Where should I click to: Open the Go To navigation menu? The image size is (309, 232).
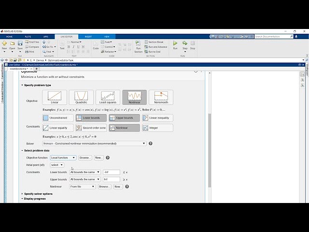(x=49, y=47)
